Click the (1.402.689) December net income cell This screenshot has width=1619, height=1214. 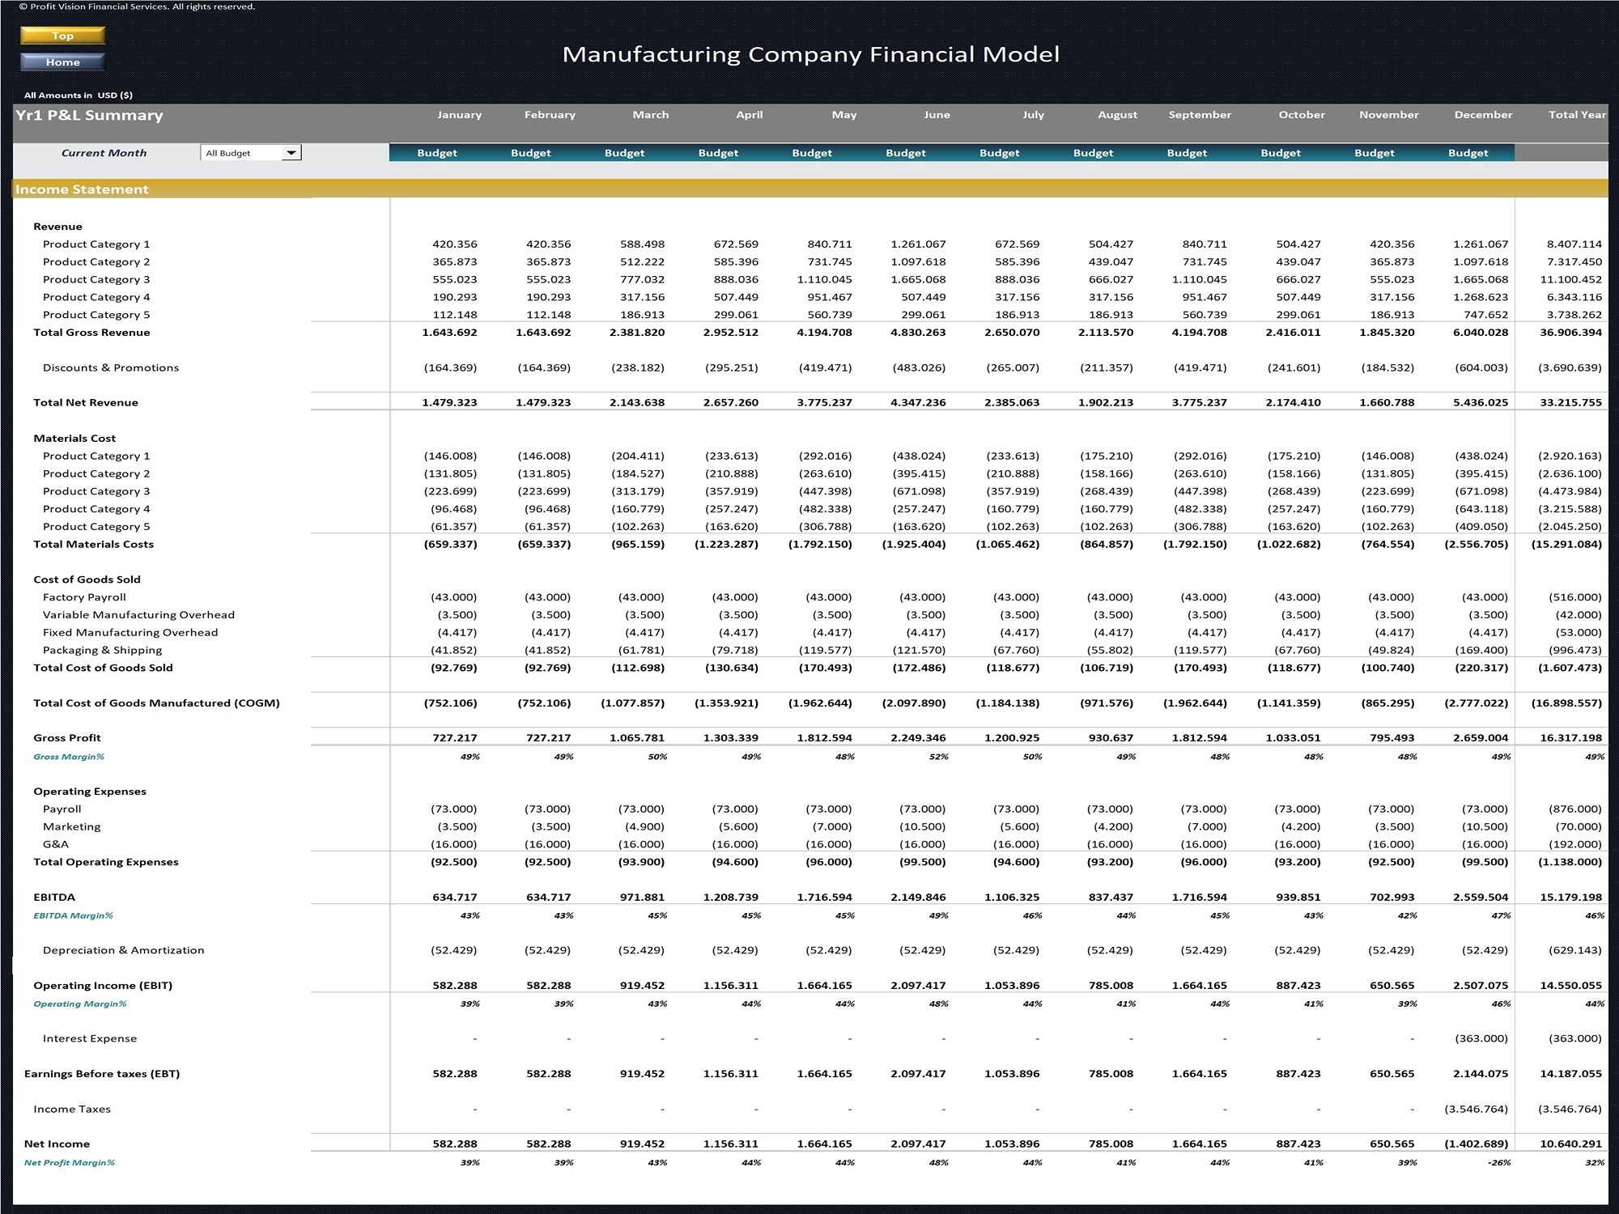click(1477, 1144)
